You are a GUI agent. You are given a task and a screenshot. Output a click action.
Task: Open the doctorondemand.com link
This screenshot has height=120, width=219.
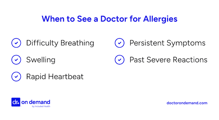point(187,103)
